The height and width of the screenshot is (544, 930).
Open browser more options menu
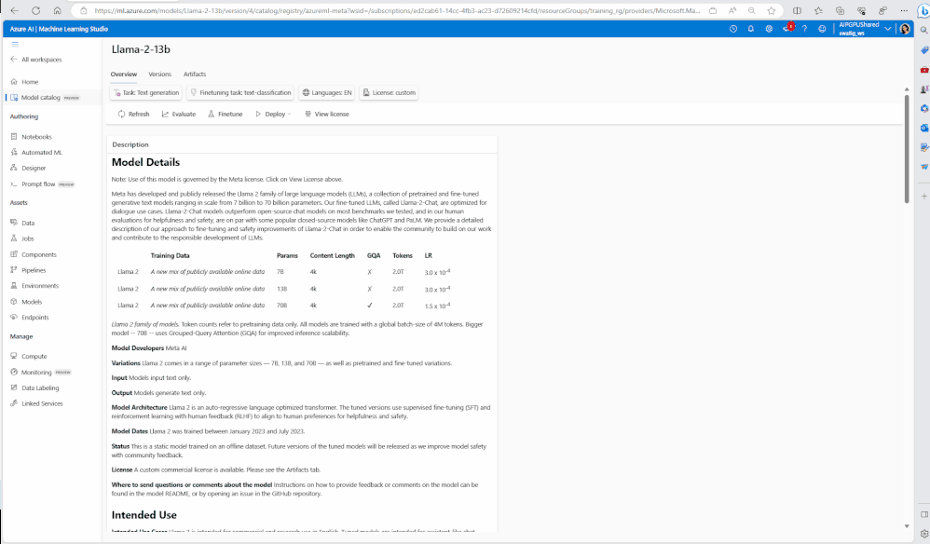pyautogui.click(x=904, y=10)
